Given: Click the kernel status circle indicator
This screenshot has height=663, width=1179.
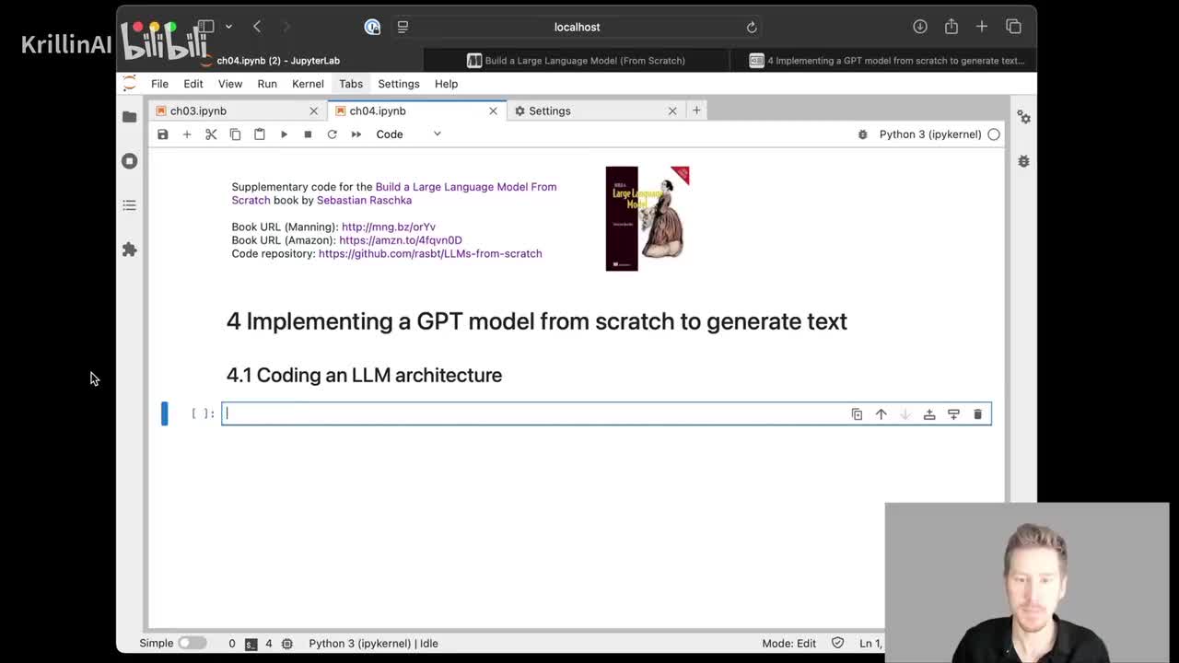Looking at the screenshot, I should (x=994, y=134).
